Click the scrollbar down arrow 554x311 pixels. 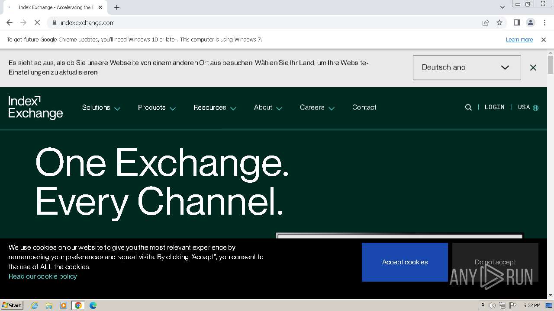coord(551,295)
